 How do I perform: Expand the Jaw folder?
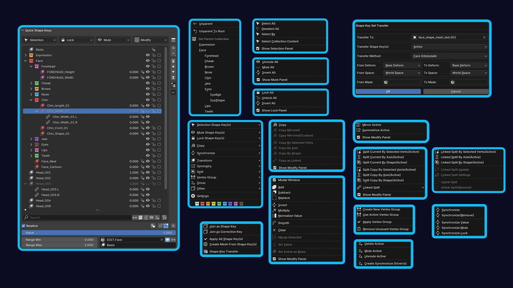click(31, 139)
